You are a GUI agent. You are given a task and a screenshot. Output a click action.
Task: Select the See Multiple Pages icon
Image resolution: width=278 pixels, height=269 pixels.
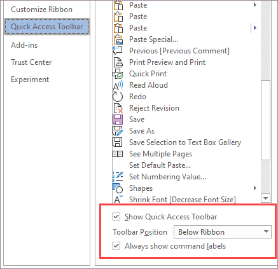click(118, 154)
